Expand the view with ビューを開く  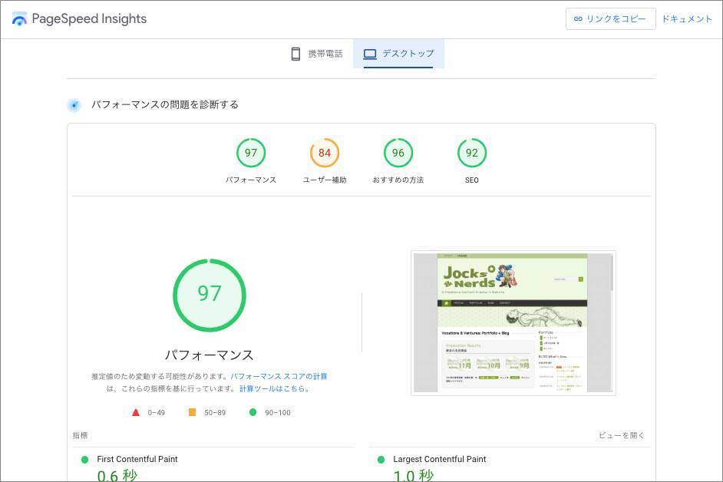click(x=622, y=435)
